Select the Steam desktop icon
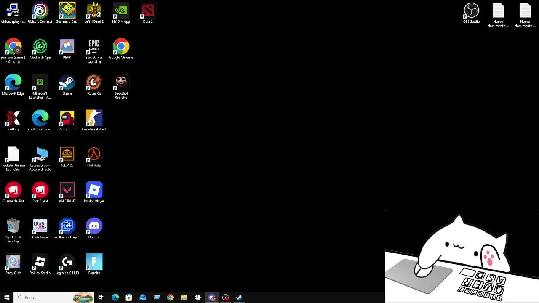The height and width of the screenshot is (303, 539). coord(67,85)
